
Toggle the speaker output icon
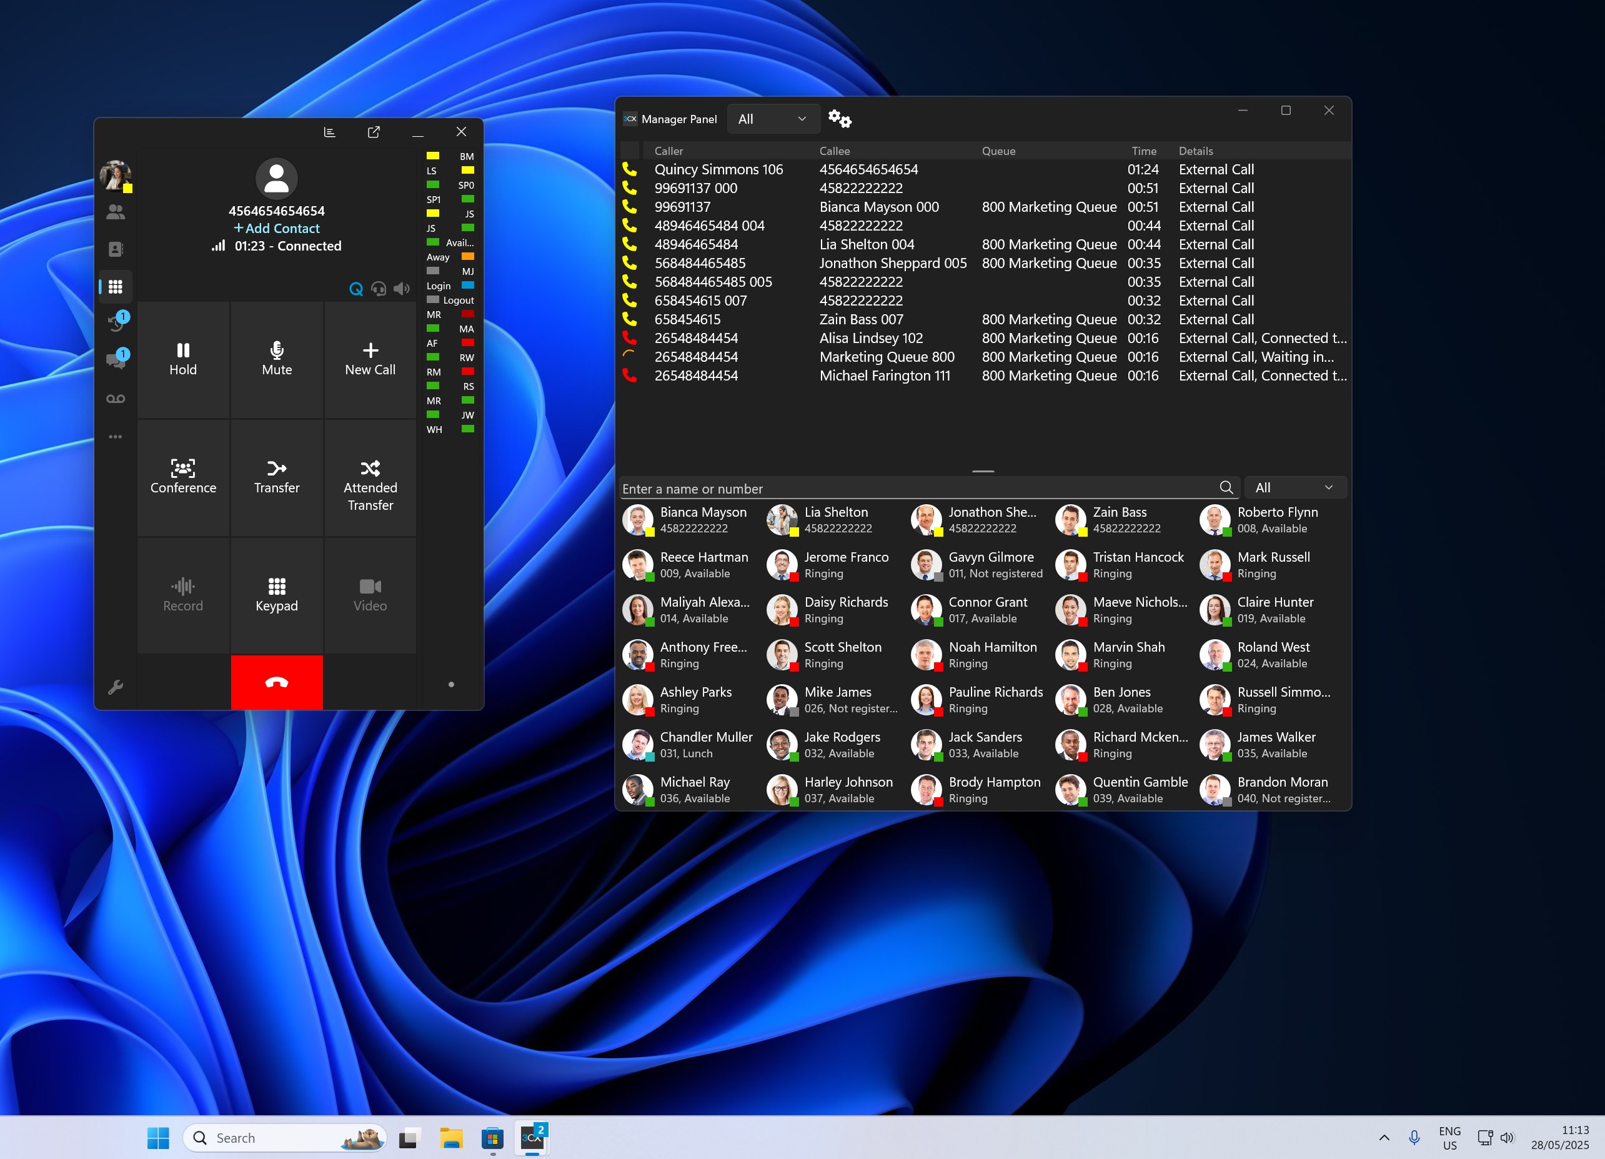tap(402, 289)
